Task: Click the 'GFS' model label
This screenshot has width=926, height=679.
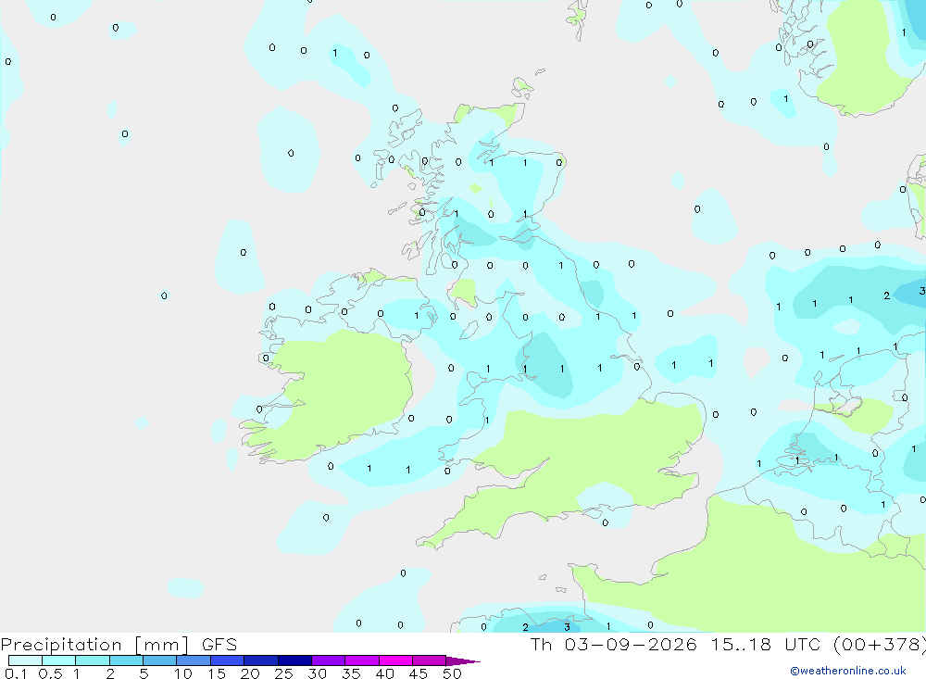Action: pos(219,645)
